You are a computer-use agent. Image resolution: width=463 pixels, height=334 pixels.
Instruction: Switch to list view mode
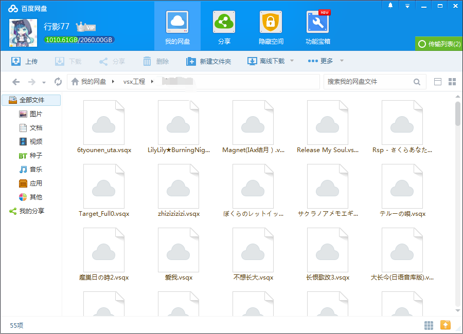point(438,82)
